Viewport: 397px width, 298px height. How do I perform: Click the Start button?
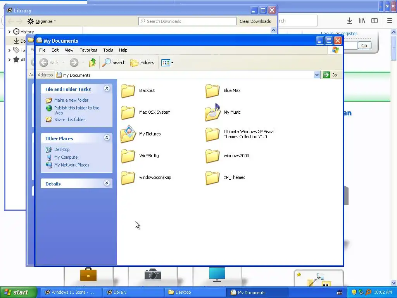[19, 293]
